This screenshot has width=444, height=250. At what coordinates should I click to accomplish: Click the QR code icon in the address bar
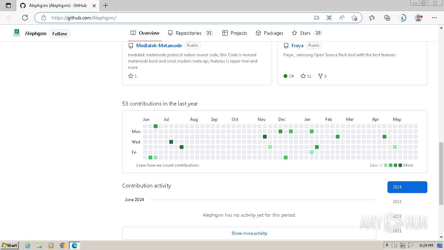(329, 18)
